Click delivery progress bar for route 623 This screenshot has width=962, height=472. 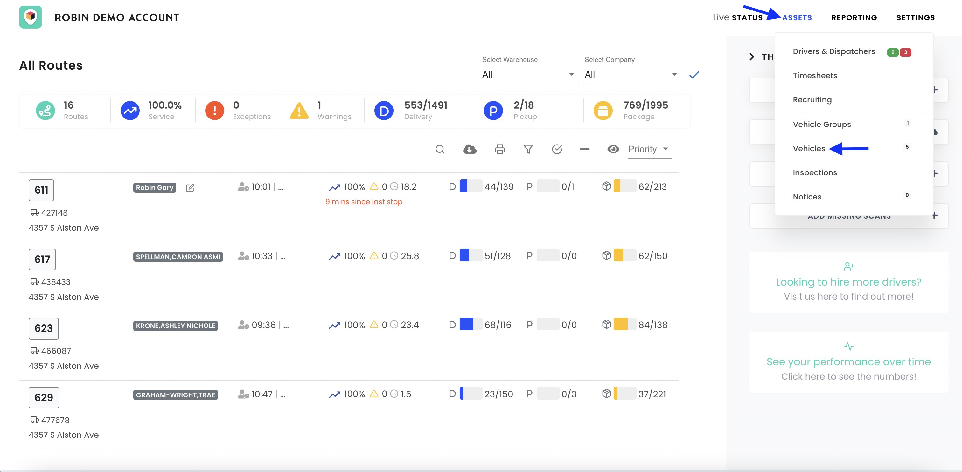(x=471, y=324)
